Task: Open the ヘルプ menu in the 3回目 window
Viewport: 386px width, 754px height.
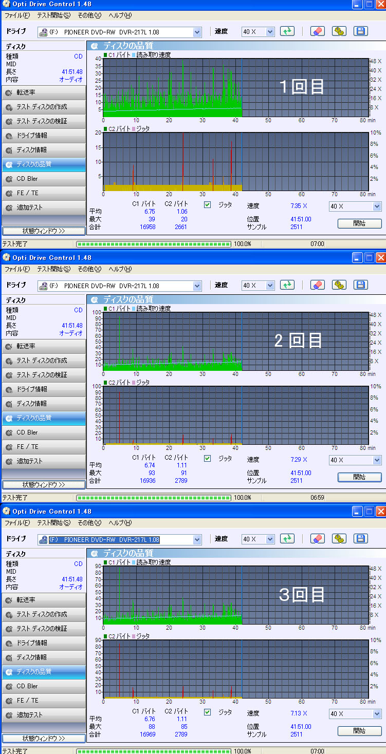Action: 120,523
